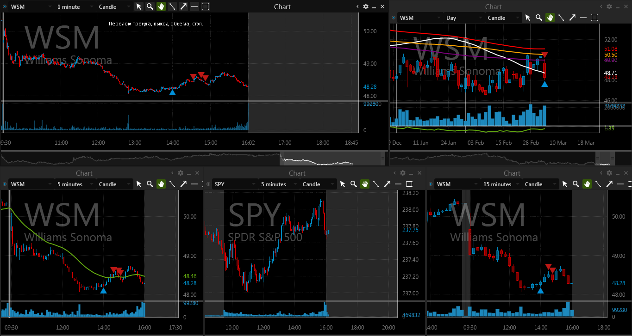This screenshot has width=632, height=336.
Task: Click 51.08 red price label on Day chart
Action: click(x=611, y=49)
